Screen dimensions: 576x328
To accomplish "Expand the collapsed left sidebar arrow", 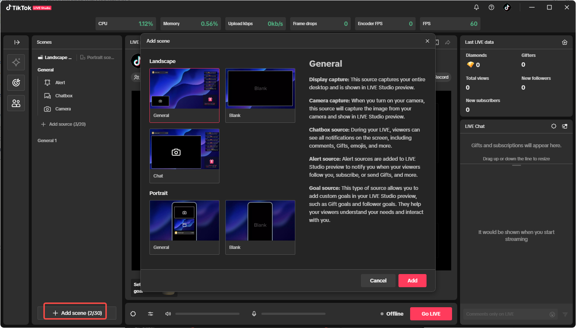I will click(17, 42).
